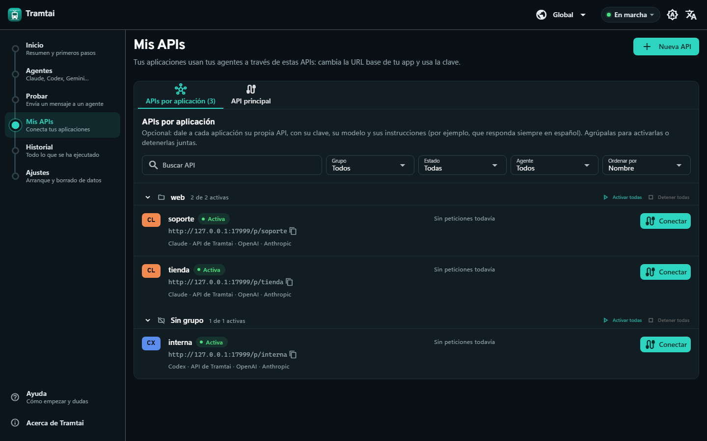Open the theme brightness settings icon
707x441 pixels.
point(673,15)
